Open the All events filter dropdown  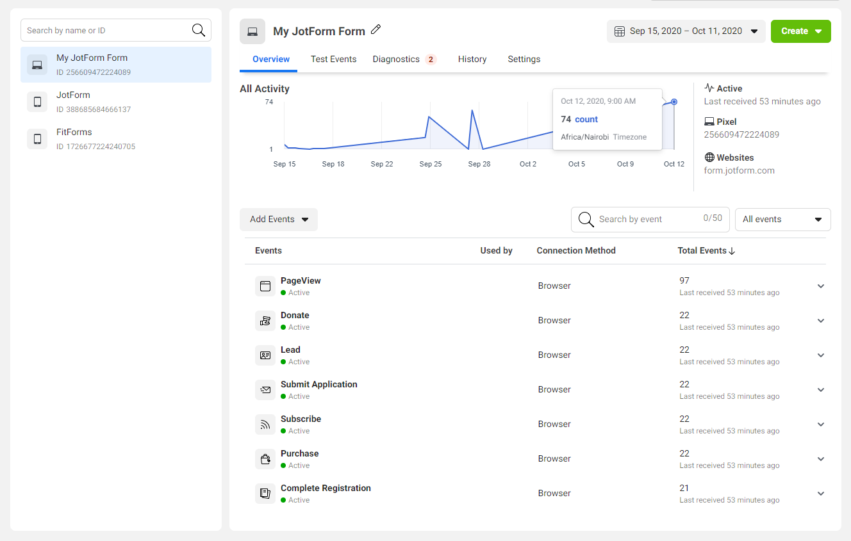[782, 220]
